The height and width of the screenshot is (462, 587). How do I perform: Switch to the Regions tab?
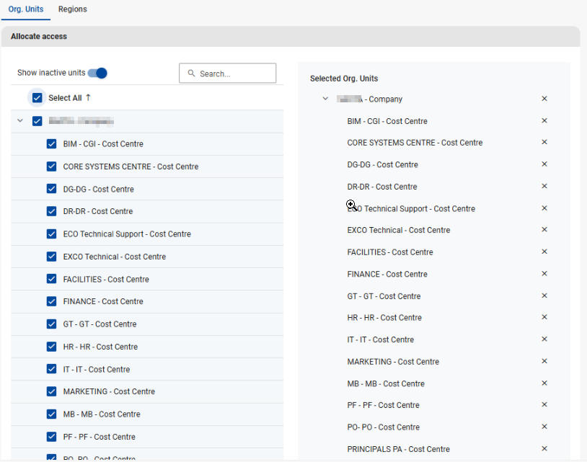(72, 9)
